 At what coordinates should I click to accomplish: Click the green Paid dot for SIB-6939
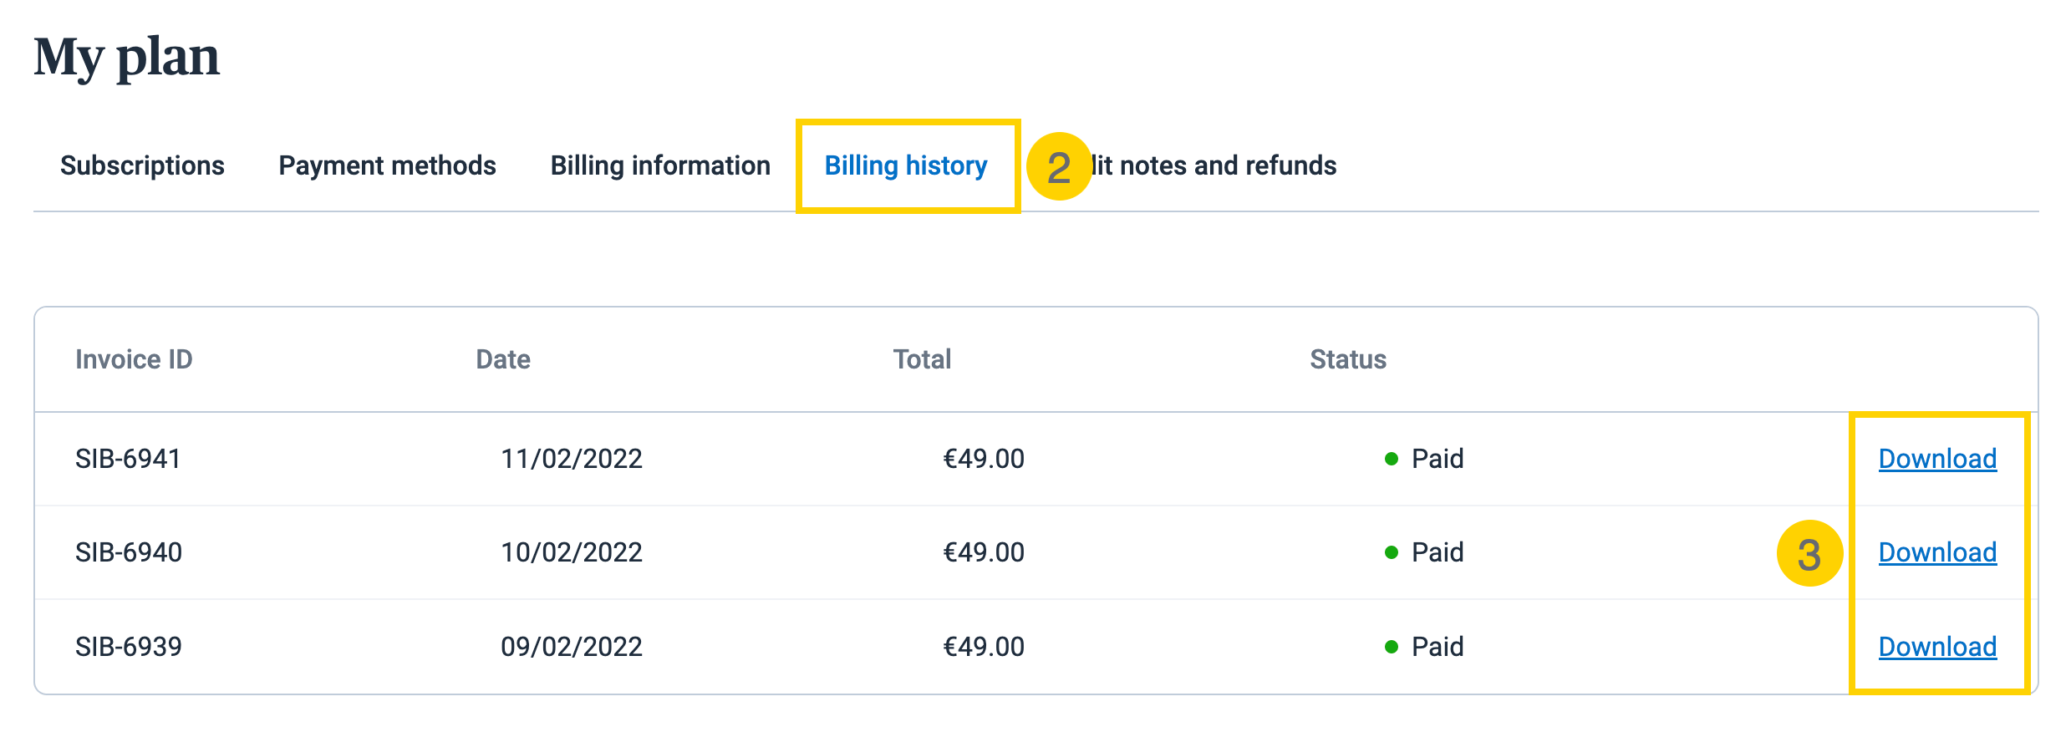(x=1392, y=647)
